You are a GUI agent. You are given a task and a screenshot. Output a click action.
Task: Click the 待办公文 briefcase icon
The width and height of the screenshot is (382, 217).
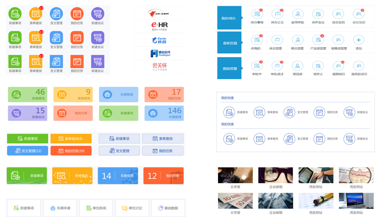(x=277, y=15)
